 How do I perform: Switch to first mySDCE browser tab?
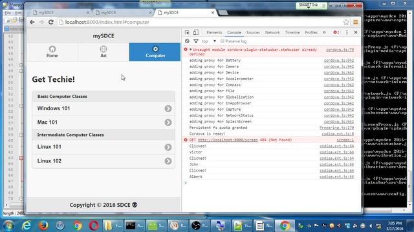pos(60,12)
